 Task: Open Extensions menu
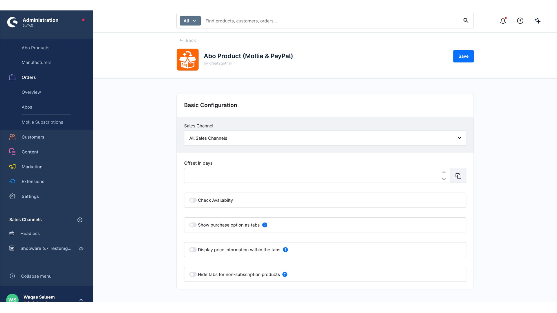tap(33, 182)
